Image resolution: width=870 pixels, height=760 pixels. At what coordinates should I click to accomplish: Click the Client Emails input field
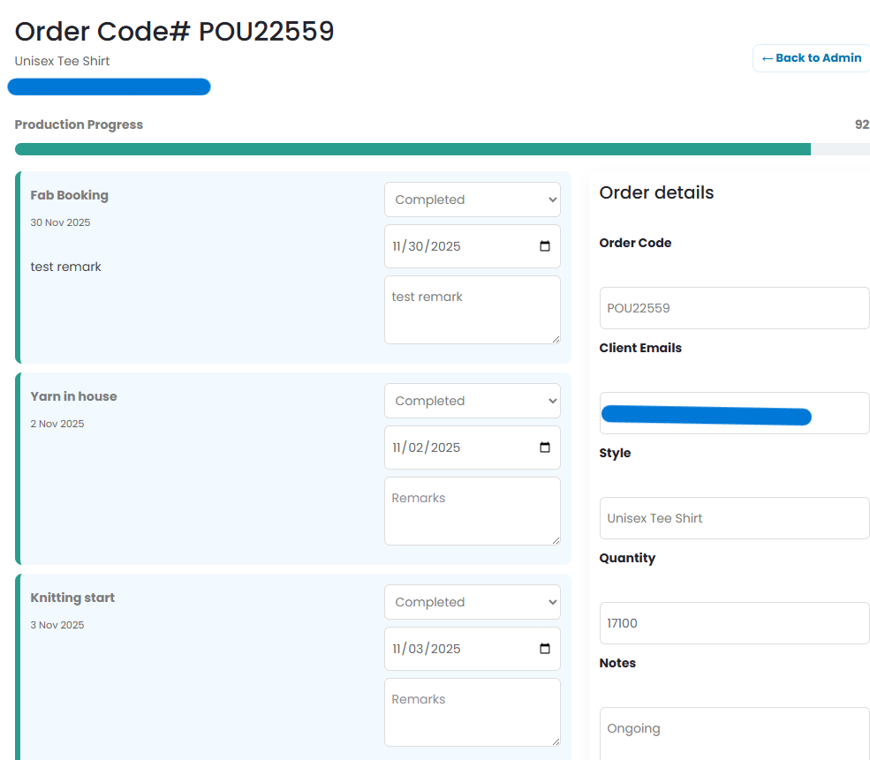point(734,412)
